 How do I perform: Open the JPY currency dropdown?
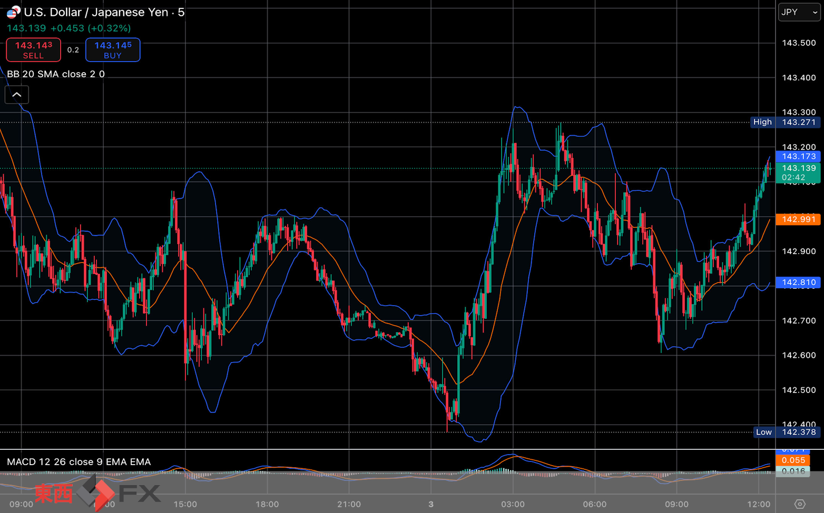point(799,12)
